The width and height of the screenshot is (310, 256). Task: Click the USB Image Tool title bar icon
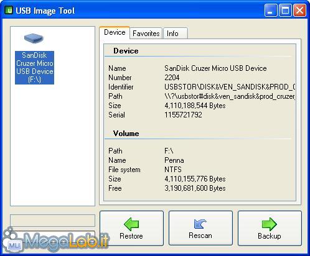pos(9,10)
